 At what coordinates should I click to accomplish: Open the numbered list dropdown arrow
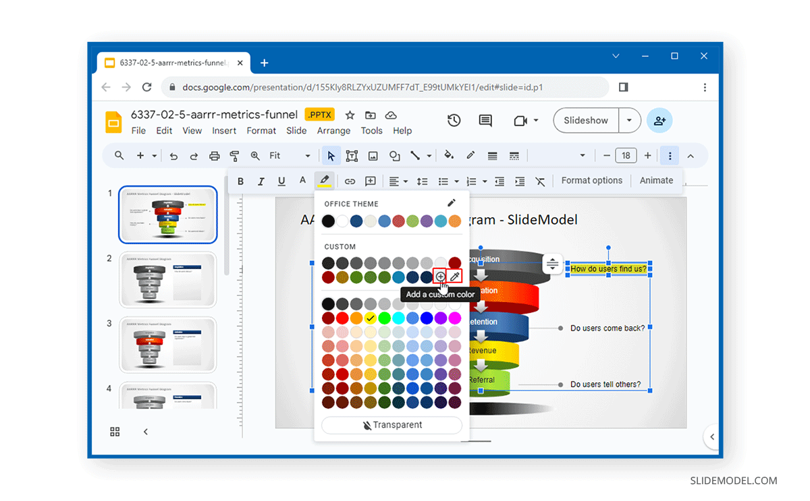pos(485,181)
